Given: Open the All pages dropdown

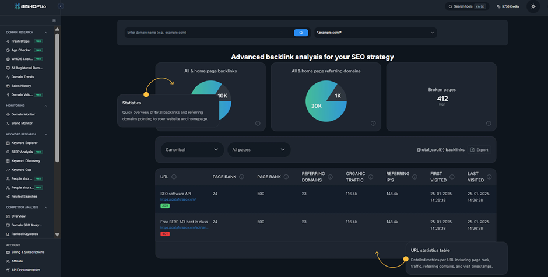Looking at the screenshot, I should coord(258,150).
